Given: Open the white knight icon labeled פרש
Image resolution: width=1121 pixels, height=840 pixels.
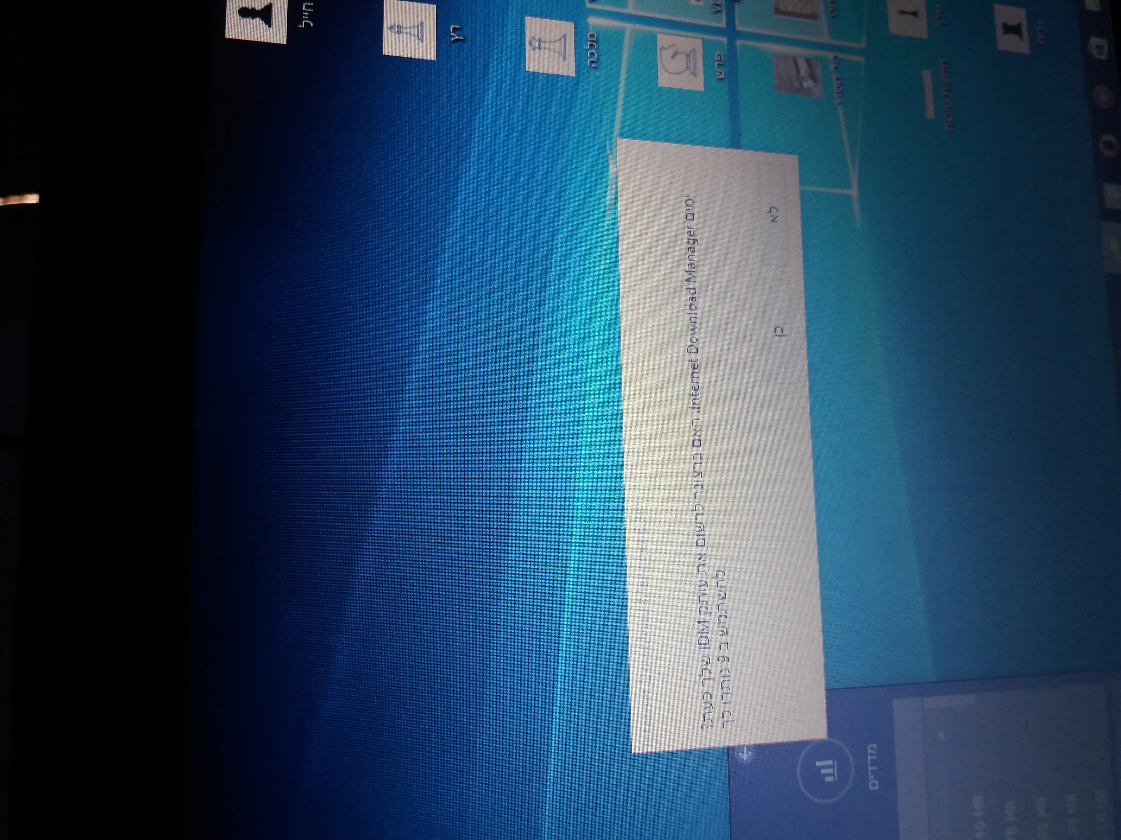Looking at the screenshot, I should 680,63.
